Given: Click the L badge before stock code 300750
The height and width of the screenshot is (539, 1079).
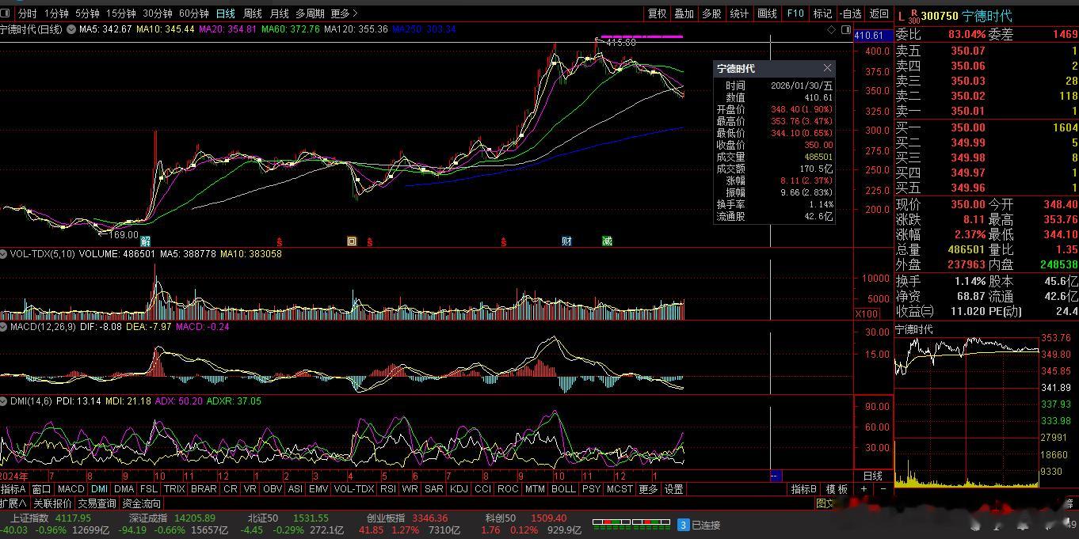Looking at the screenshot, I should coord(901,16).
